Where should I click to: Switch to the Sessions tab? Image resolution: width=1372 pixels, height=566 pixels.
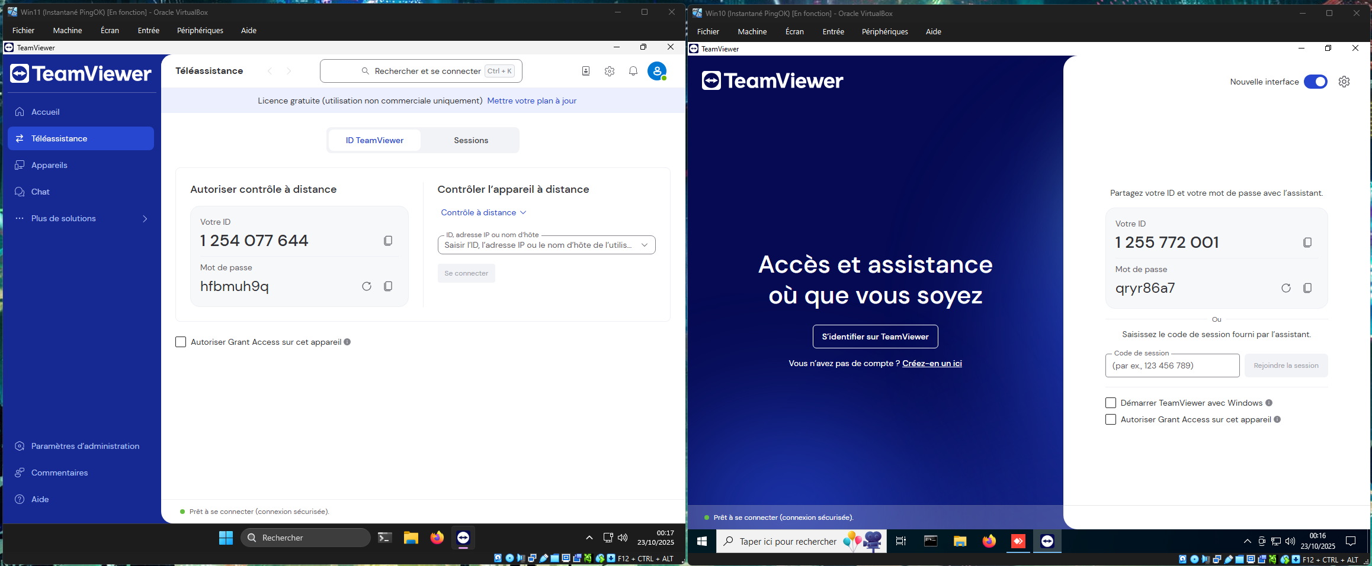tap(471, 140)
